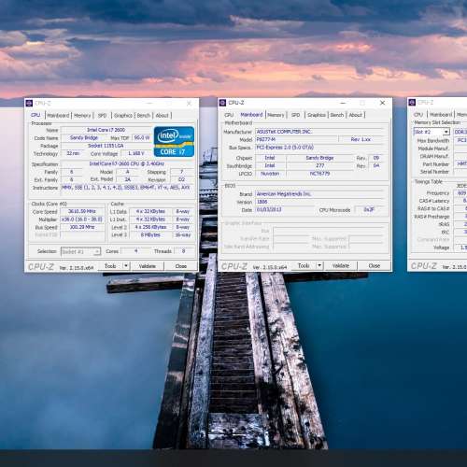Click the Level 3 cache '8 MBytes' value
This screenshot has width=467, height=467.
pos(150,235)
